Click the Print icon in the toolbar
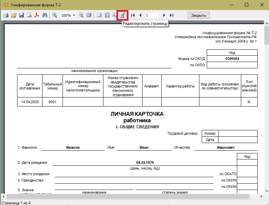The height and width of the screenshot is (205, 269). [6, 15]
